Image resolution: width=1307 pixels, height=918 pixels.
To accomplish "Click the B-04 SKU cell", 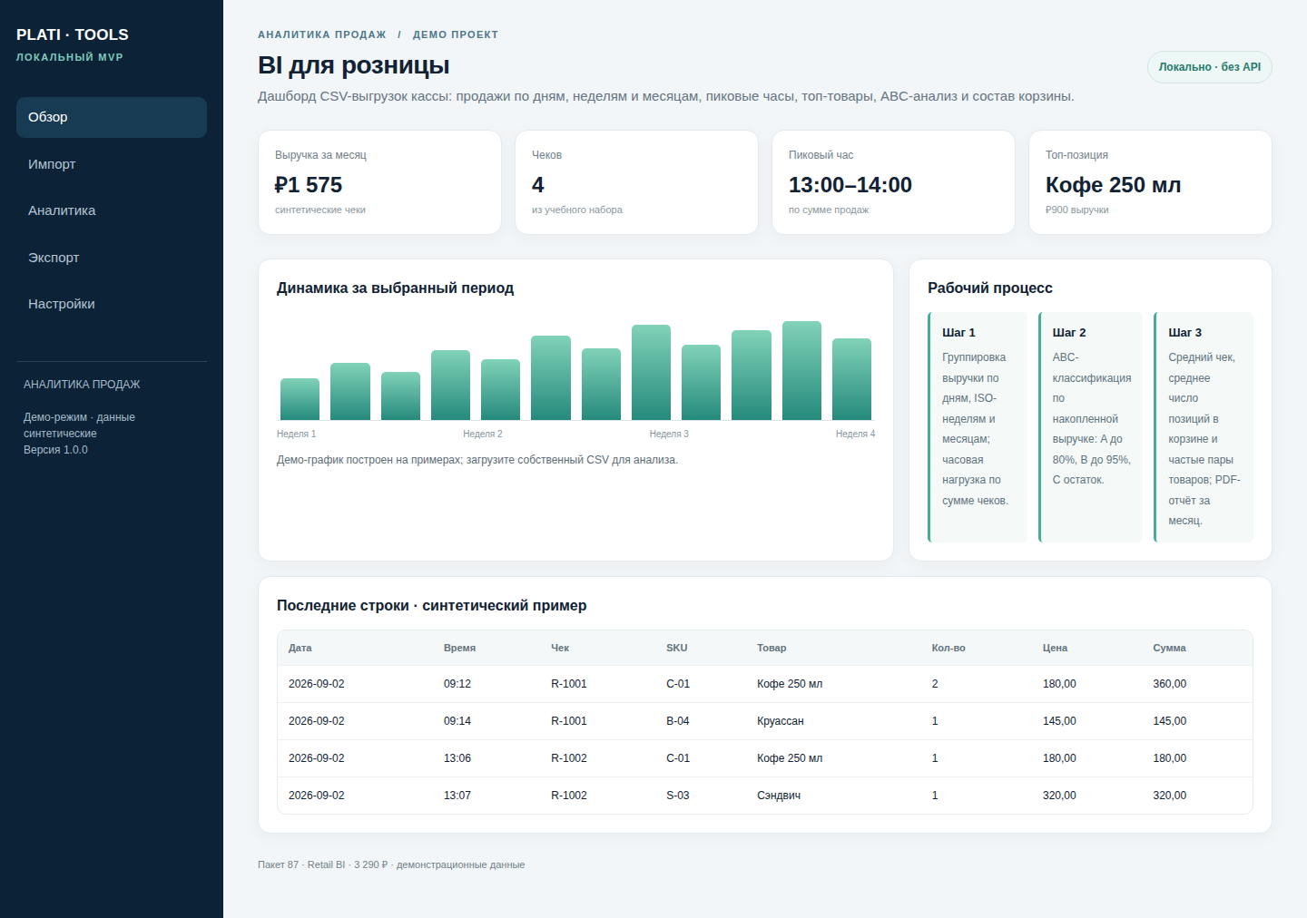I will click(x=678, y=721).
